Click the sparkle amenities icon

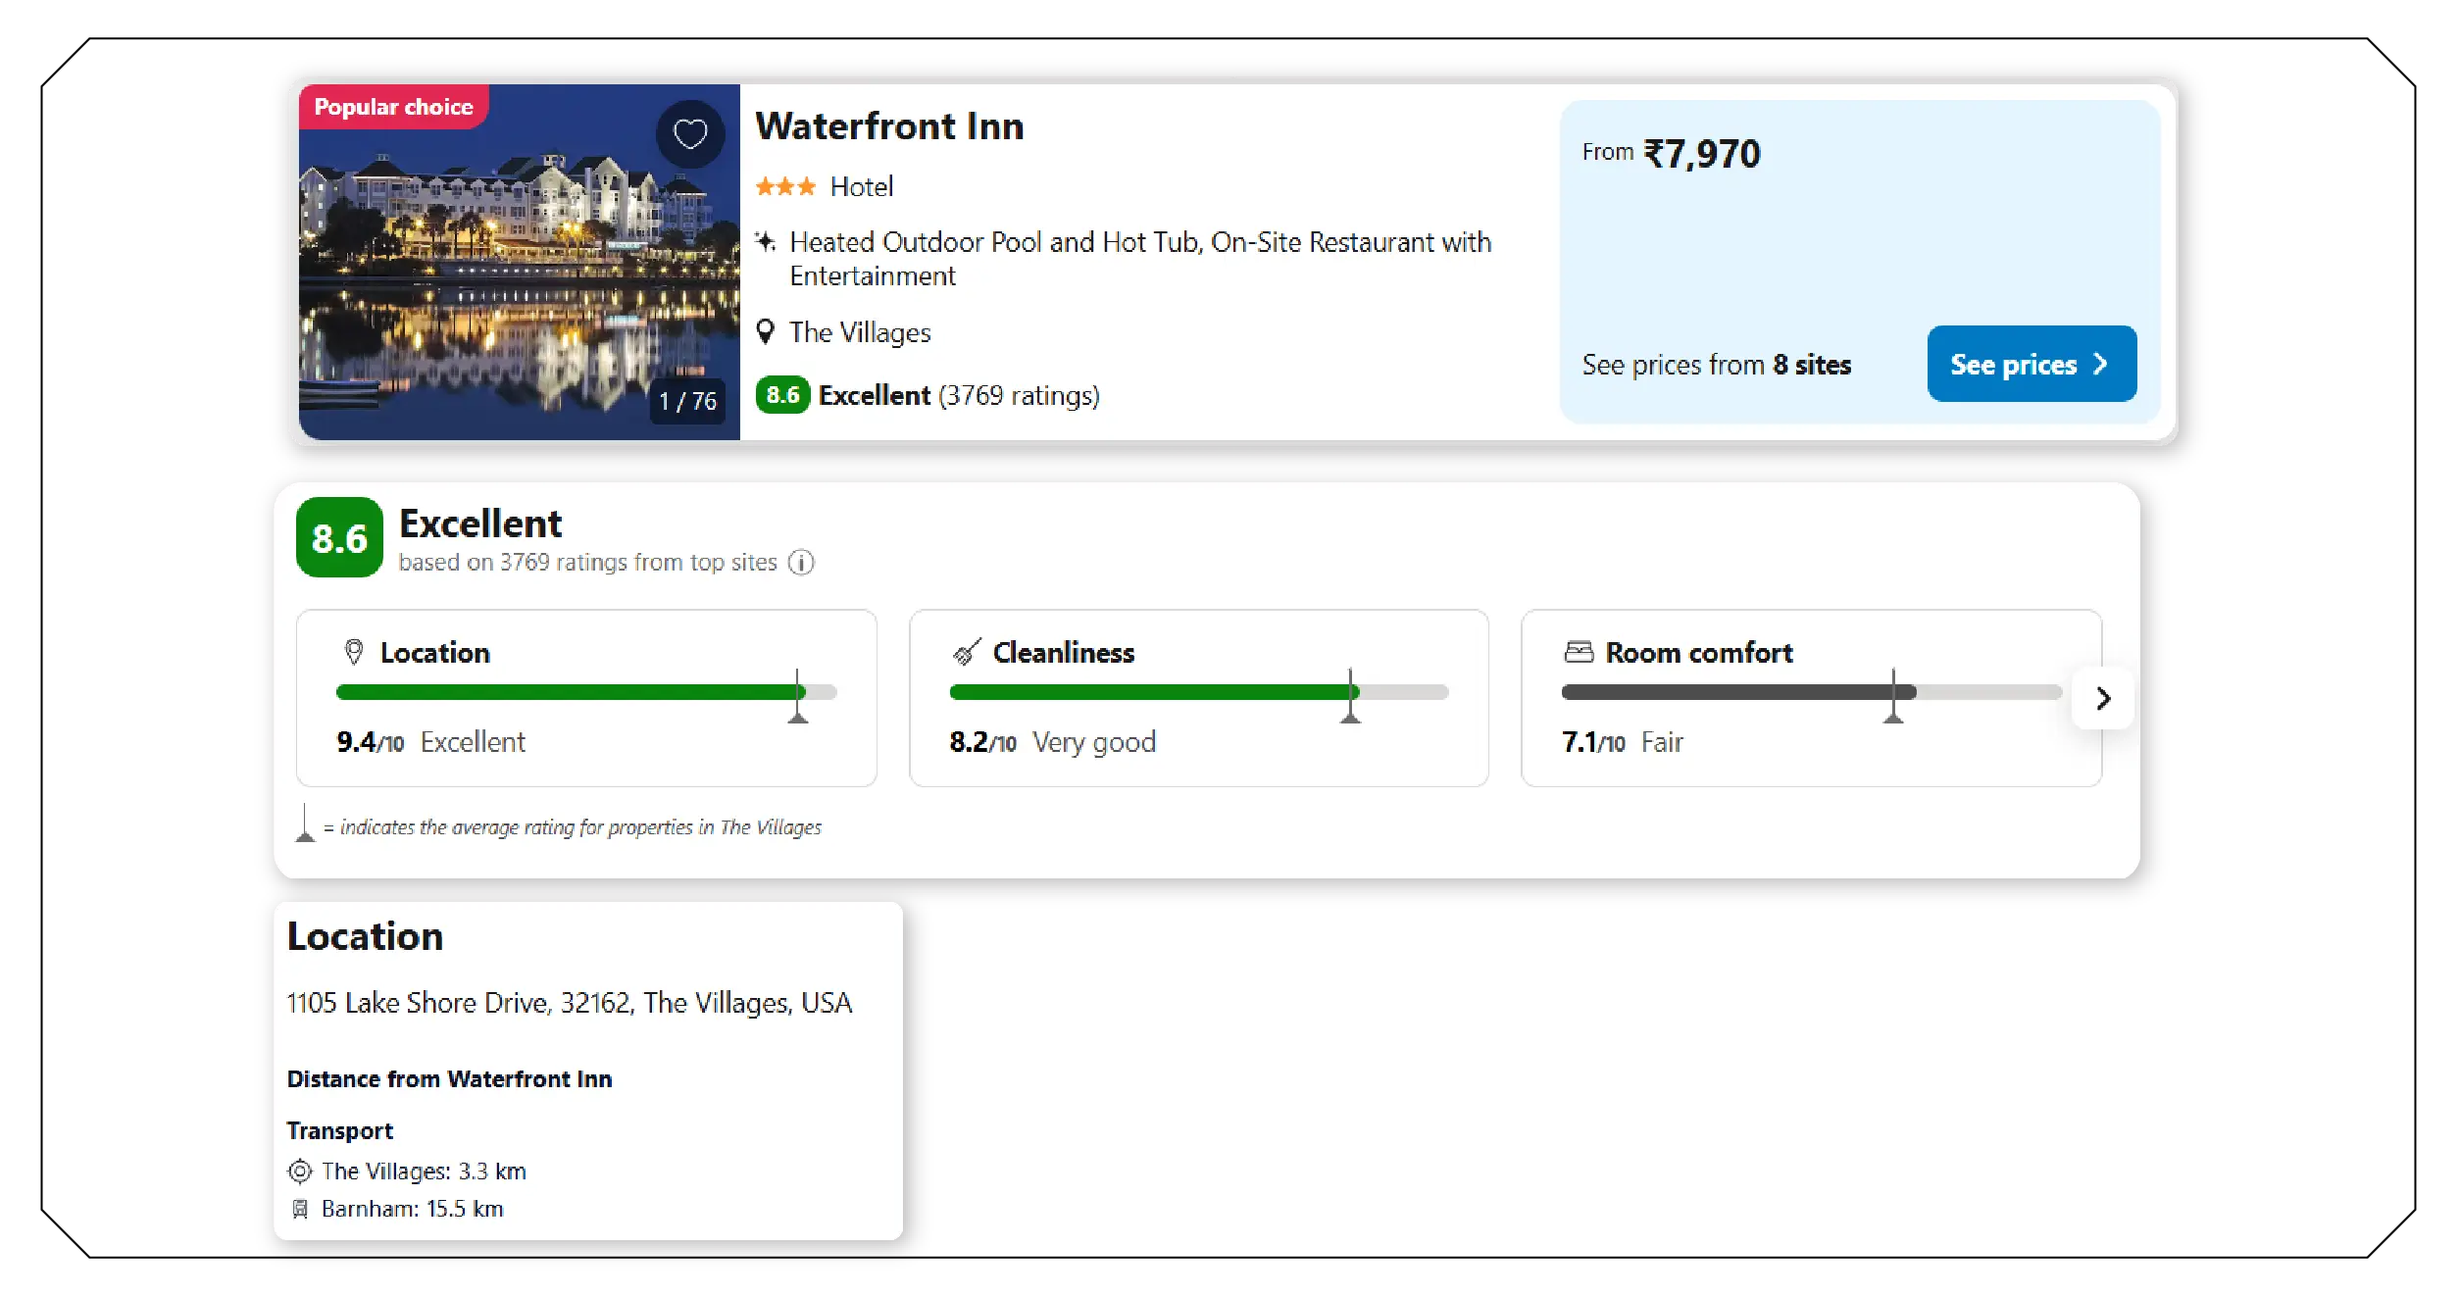click(767, 241)
